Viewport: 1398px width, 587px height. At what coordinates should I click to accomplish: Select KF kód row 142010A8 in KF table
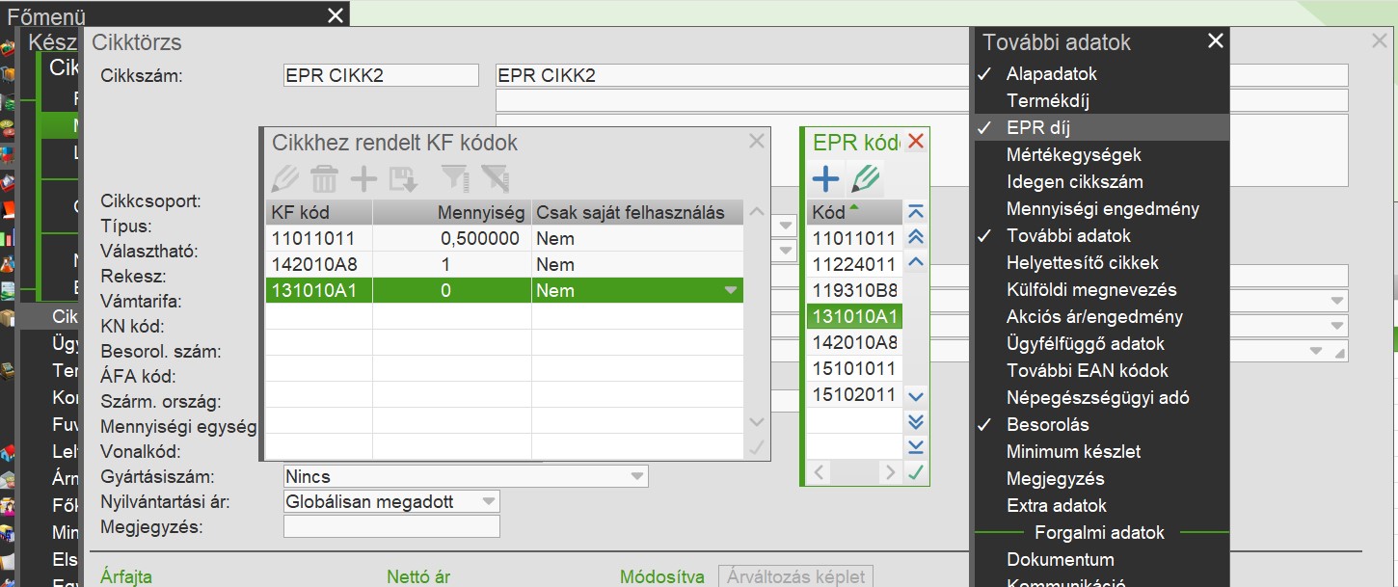(319, 264)
